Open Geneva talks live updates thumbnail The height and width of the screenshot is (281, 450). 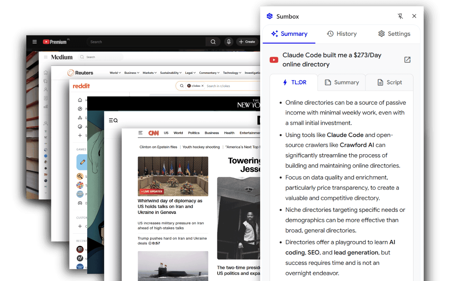[x=173, y=176]
